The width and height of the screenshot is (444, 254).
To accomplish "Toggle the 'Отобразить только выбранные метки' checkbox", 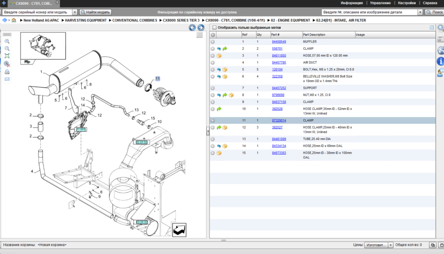I will pyautogui.click(x=214, y=27).
